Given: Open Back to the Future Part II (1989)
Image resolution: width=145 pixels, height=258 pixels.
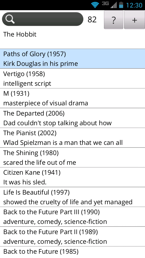Looking at the screenshot, I should [73, 236].
